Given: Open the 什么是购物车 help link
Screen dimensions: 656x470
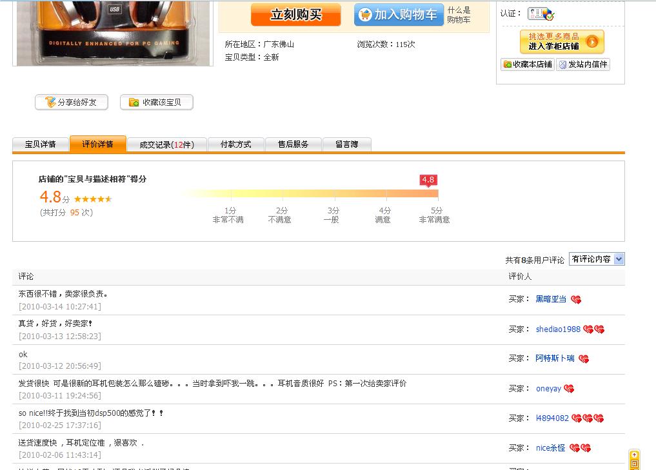Looking at the screenshot, I should coord(459,15).
